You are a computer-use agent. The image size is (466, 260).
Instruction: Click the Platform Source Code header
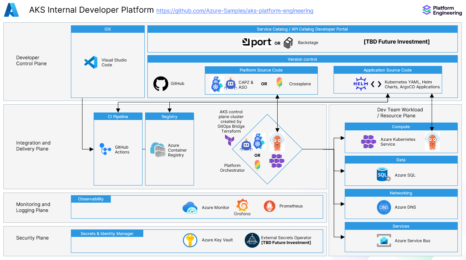(261, 70)
